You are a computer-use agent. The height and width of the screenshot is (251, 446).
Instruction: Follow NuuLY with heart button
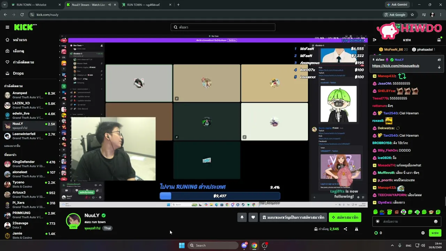(253, 217)
